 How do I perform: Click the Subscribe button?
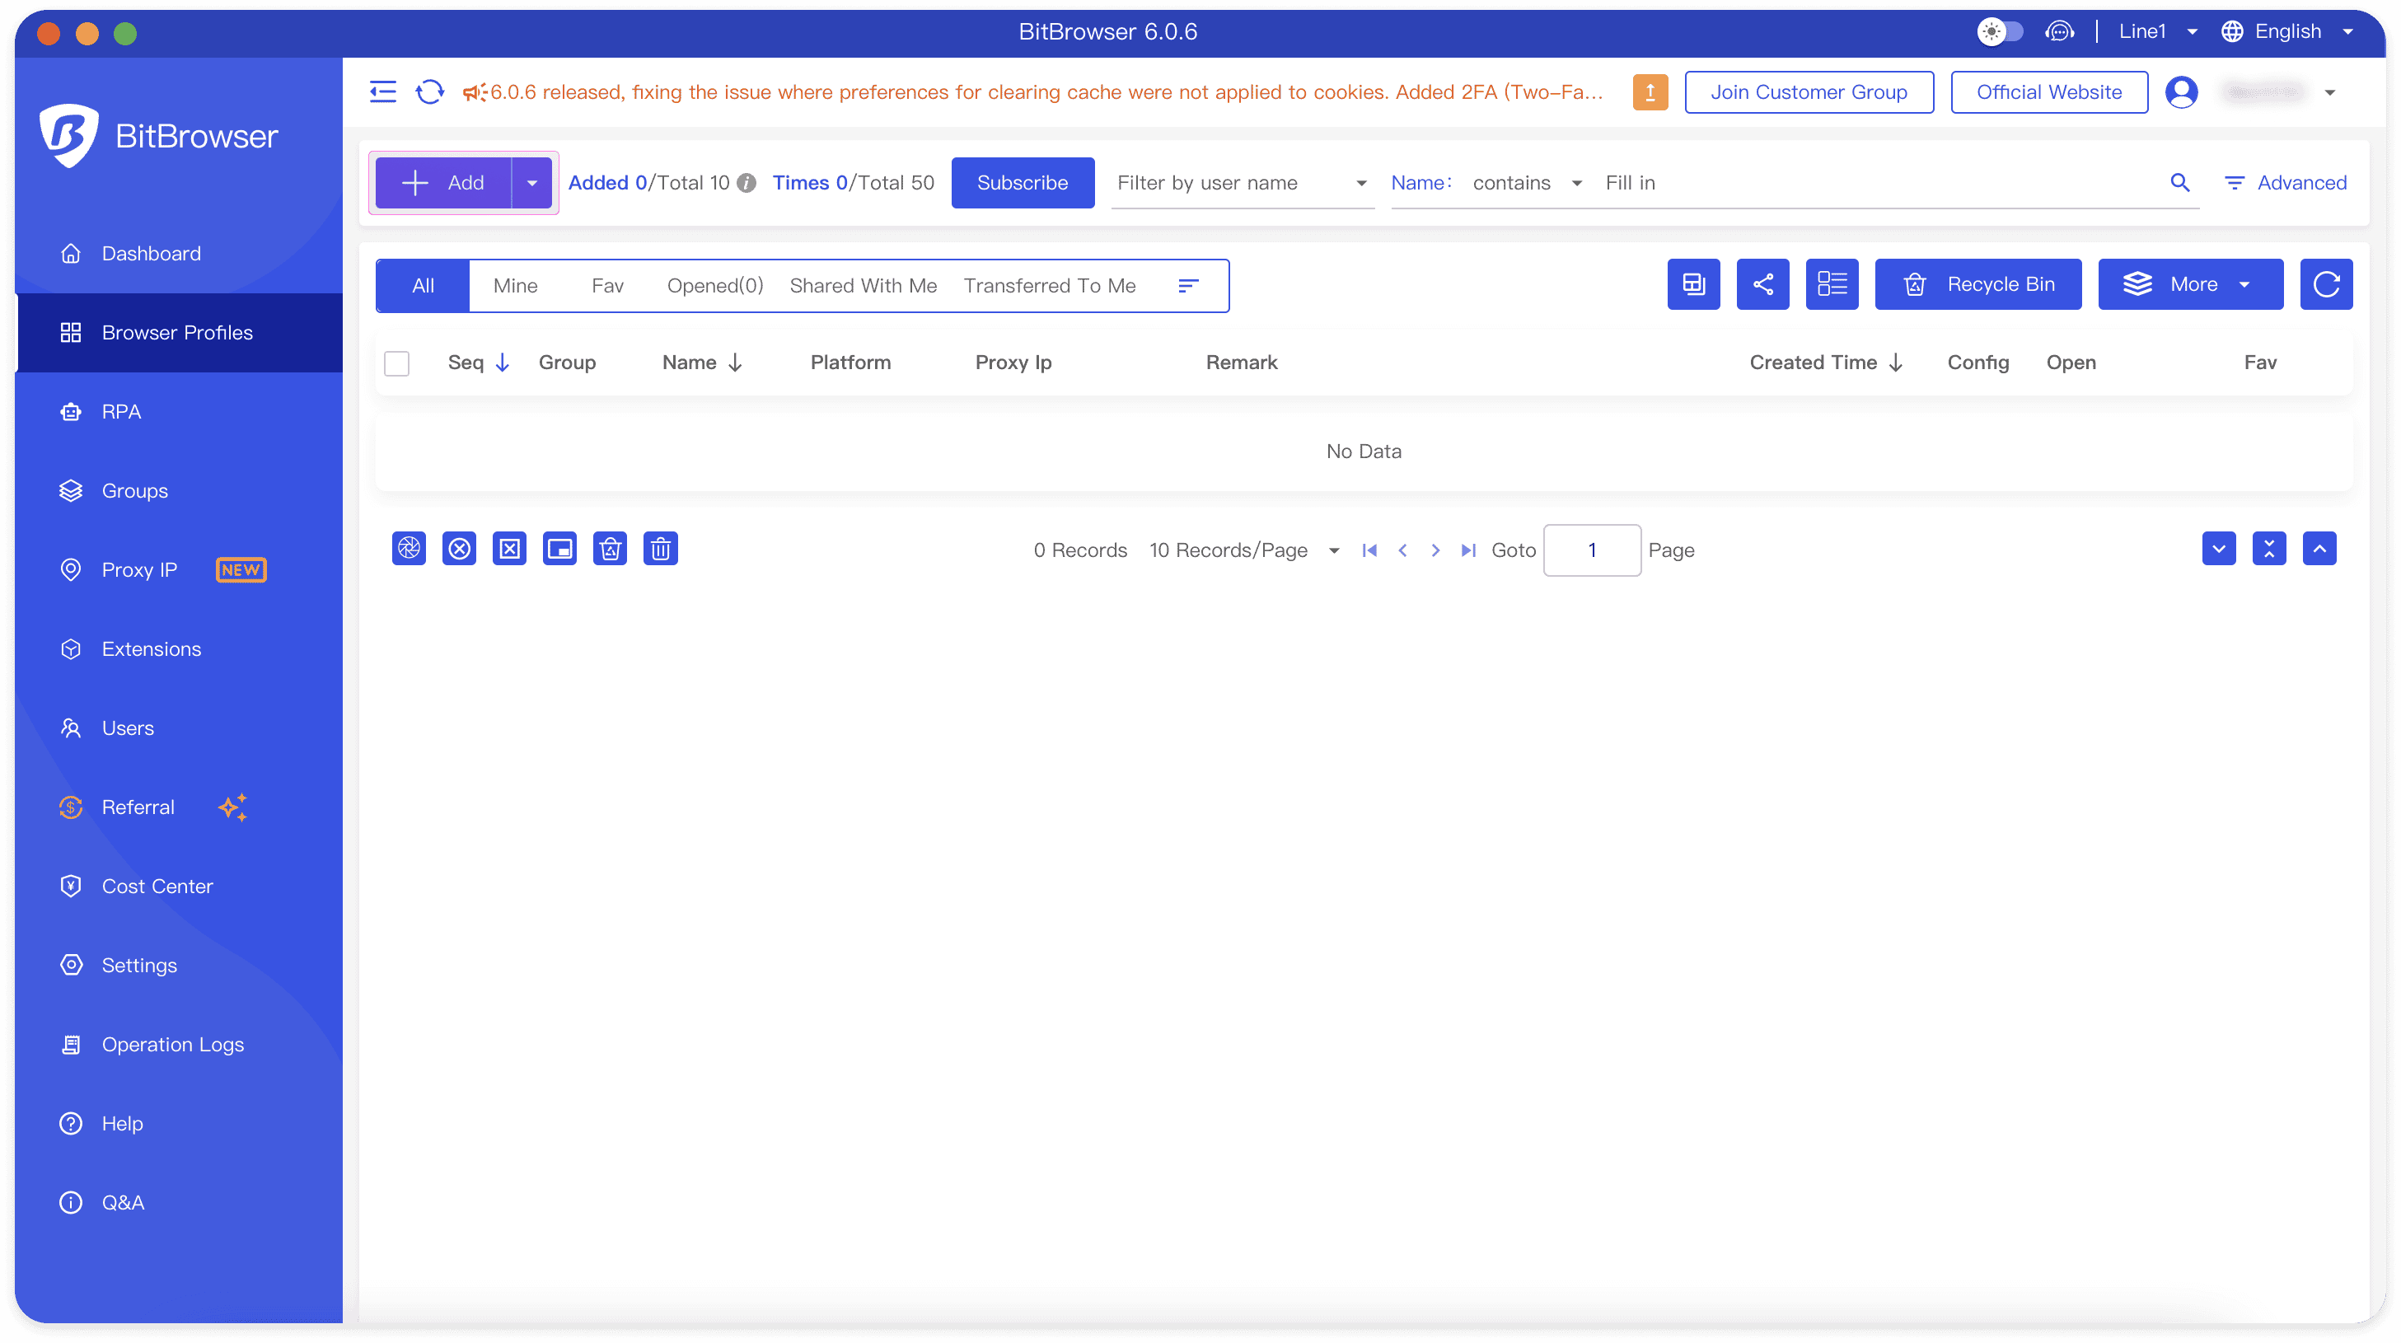click(x=1023, y=183)
